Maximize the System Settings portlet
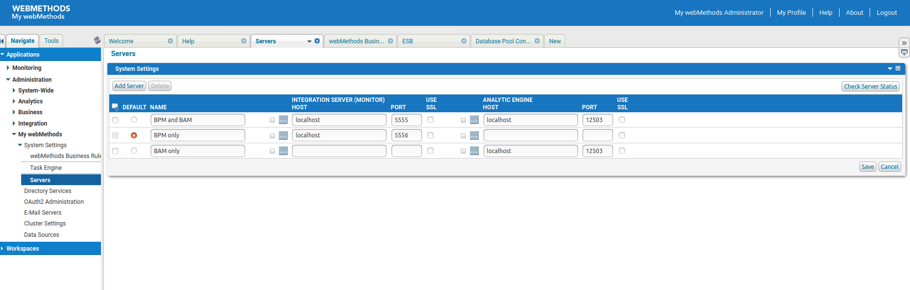This screenshot has width=910, height=290. pyautogui.click(x=898, y=68)
